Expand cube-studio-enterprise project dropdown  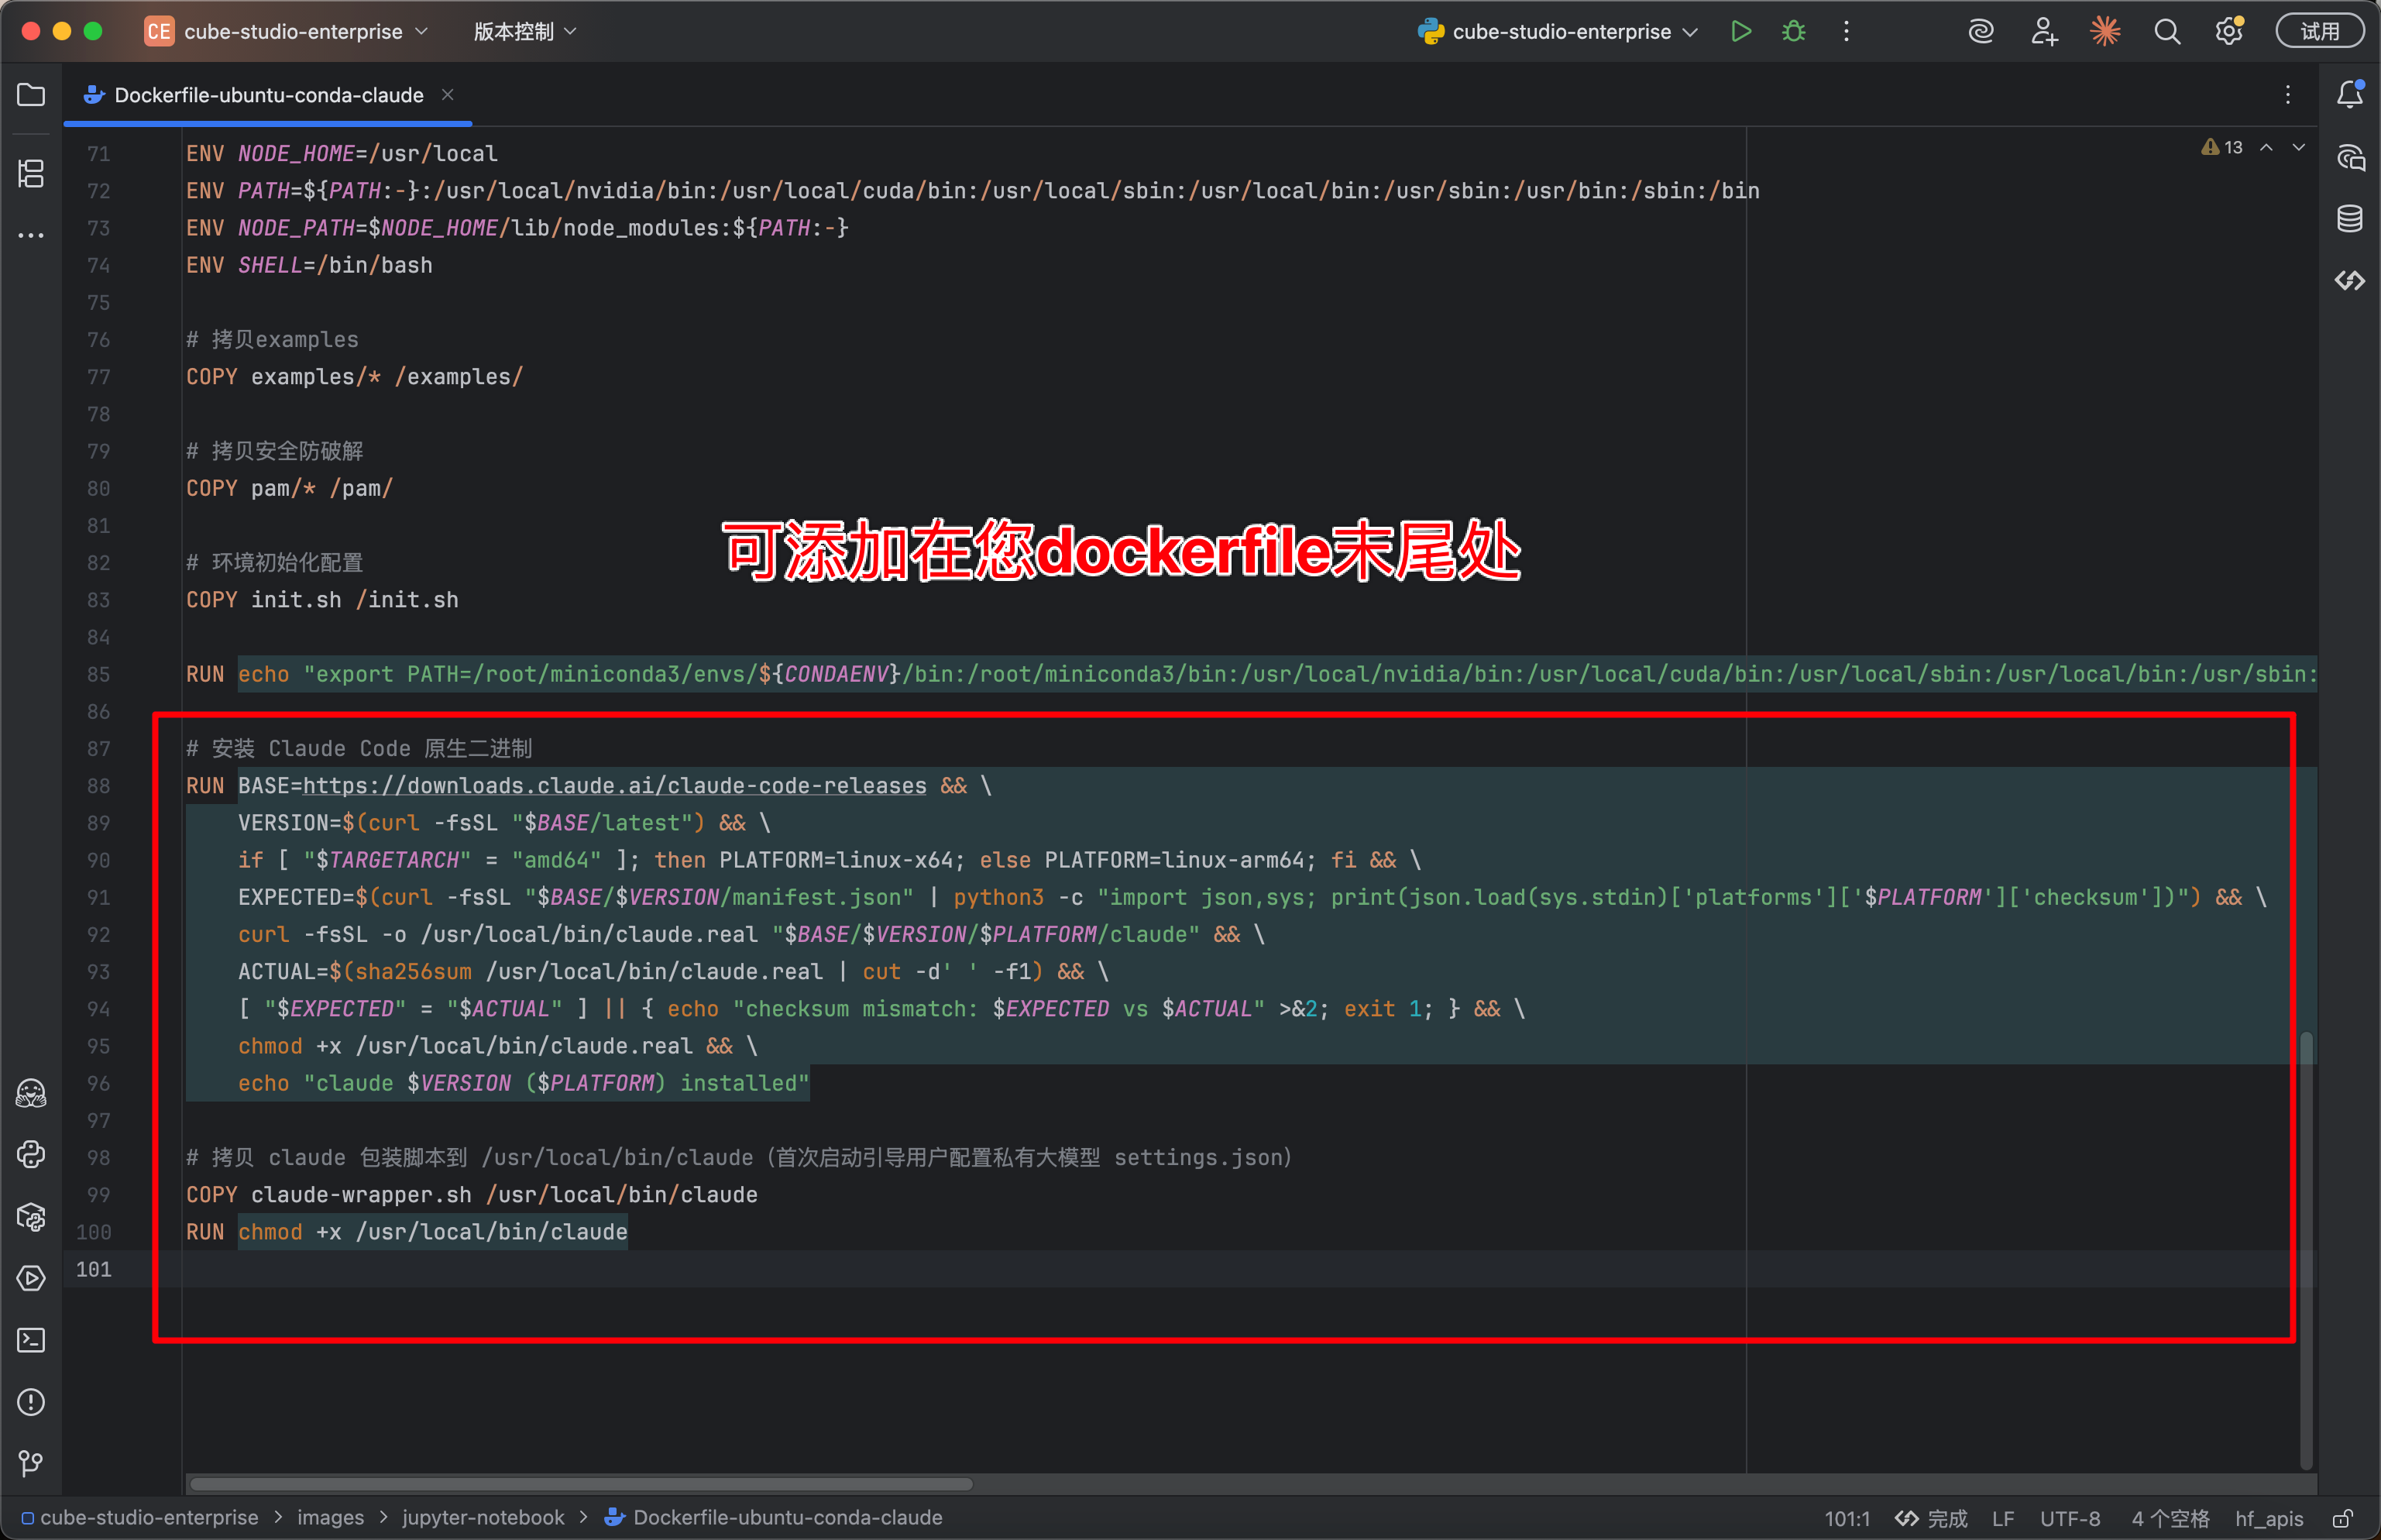click(287, 31)
